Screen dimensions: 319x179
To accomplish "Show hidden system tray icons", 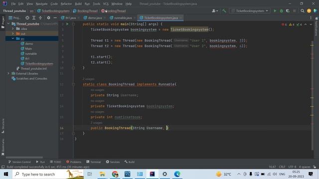I will 239,174.
